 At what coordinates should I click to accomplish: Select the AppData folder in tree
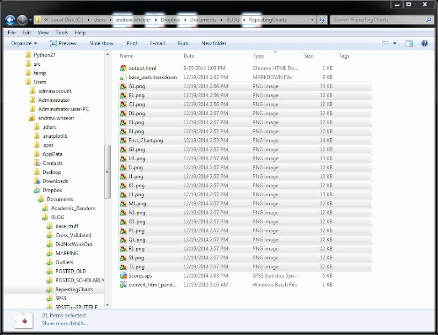(53, 154)
